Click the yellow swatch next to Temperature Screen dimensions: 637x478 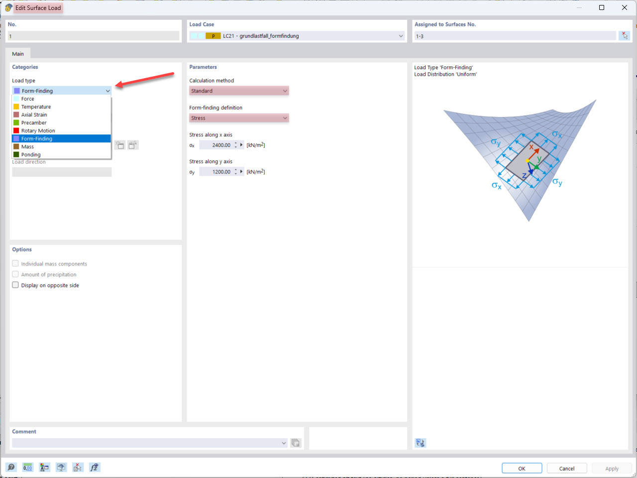point(16,107)
